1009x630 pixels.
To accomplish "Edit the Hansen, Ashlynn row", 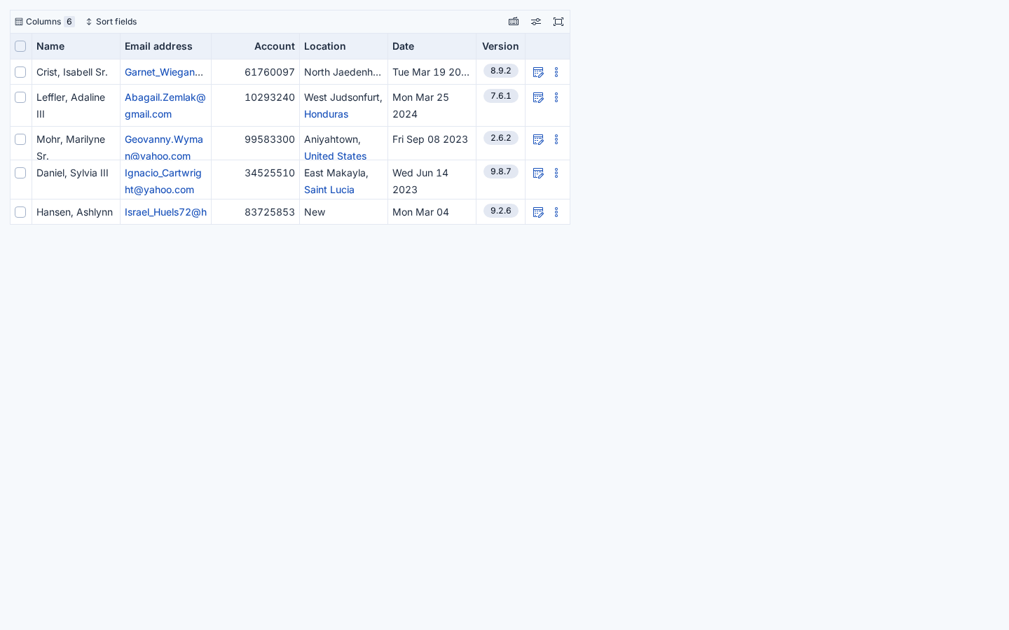I will (x=538, y=212).
